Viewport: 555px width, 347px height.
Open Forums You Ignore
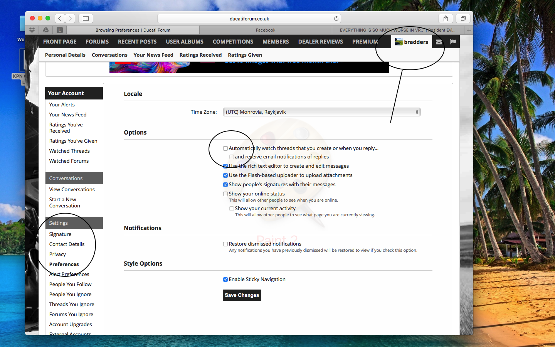pyautogui.click(x=71, y=314)
